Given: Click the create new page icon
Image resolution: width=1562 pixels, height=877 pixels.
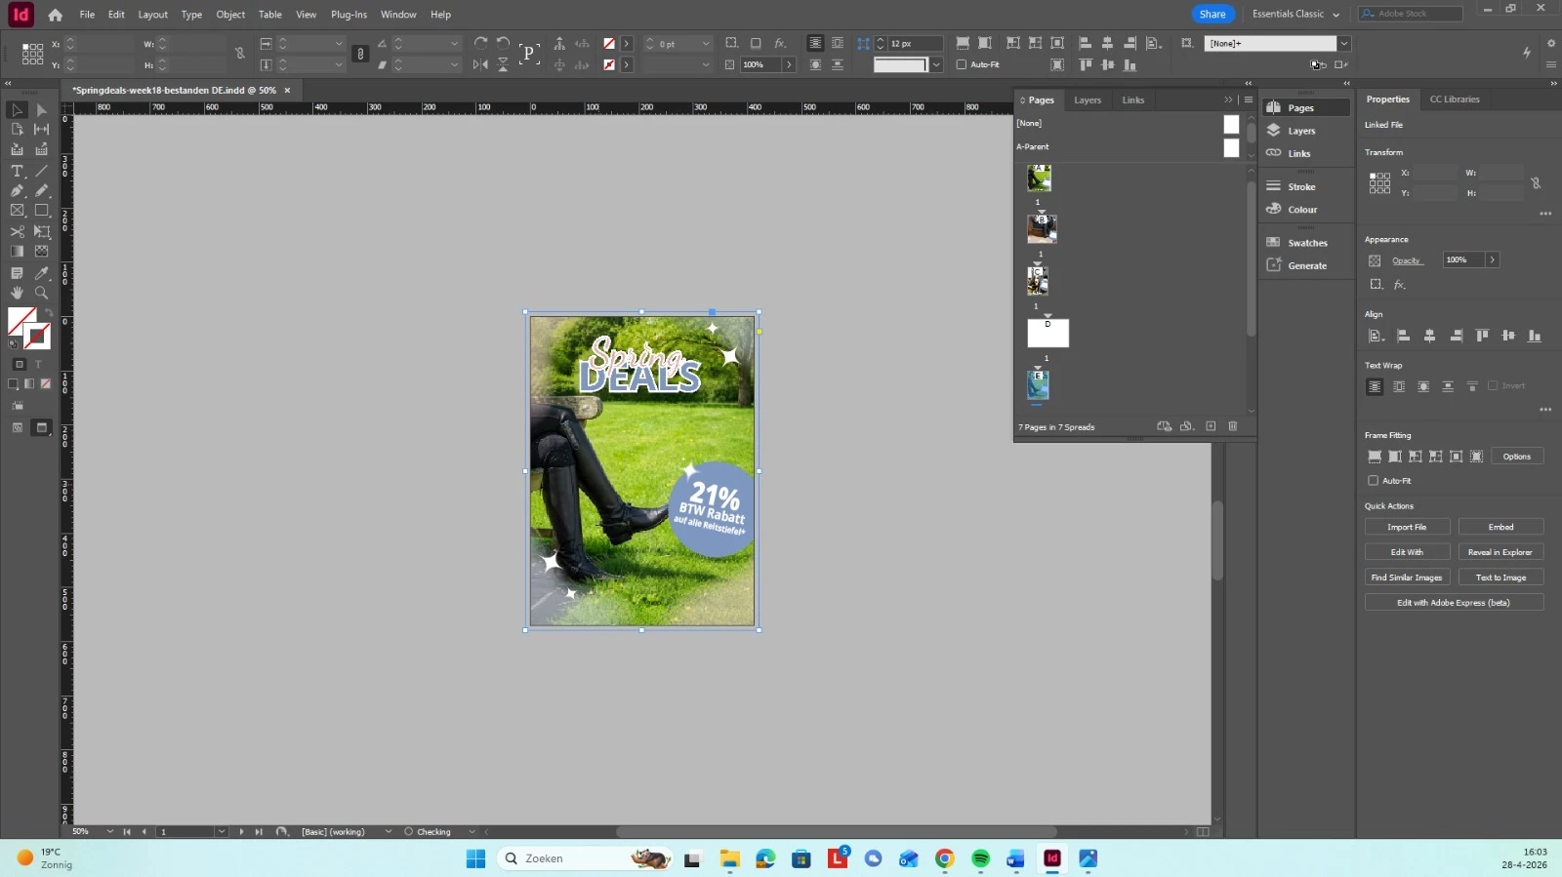Looking at the screenshot, I should click(1211, 426).
